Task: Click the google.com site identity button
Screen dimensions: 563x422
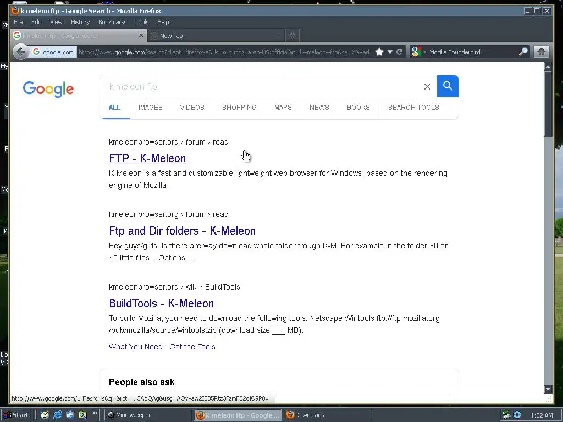Action: coord(53,52)
